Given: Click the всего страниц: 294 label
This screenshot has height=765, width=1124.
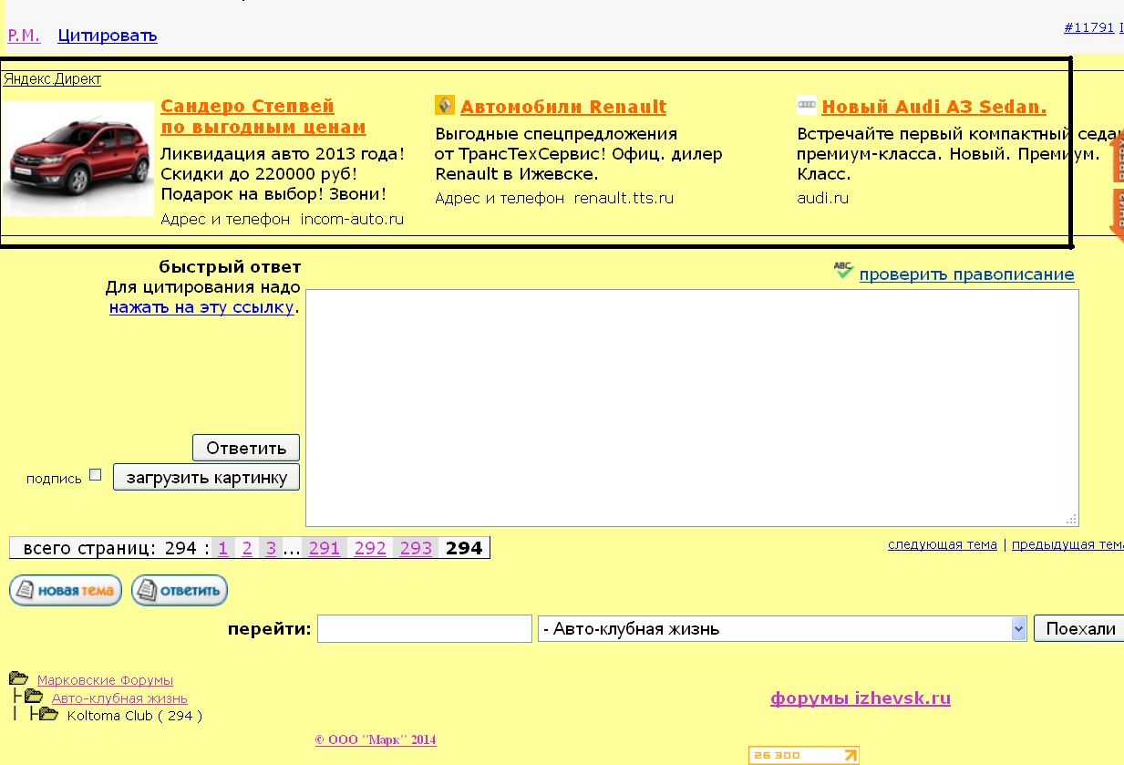Looking at the screenshot, I should pos(110,548).
